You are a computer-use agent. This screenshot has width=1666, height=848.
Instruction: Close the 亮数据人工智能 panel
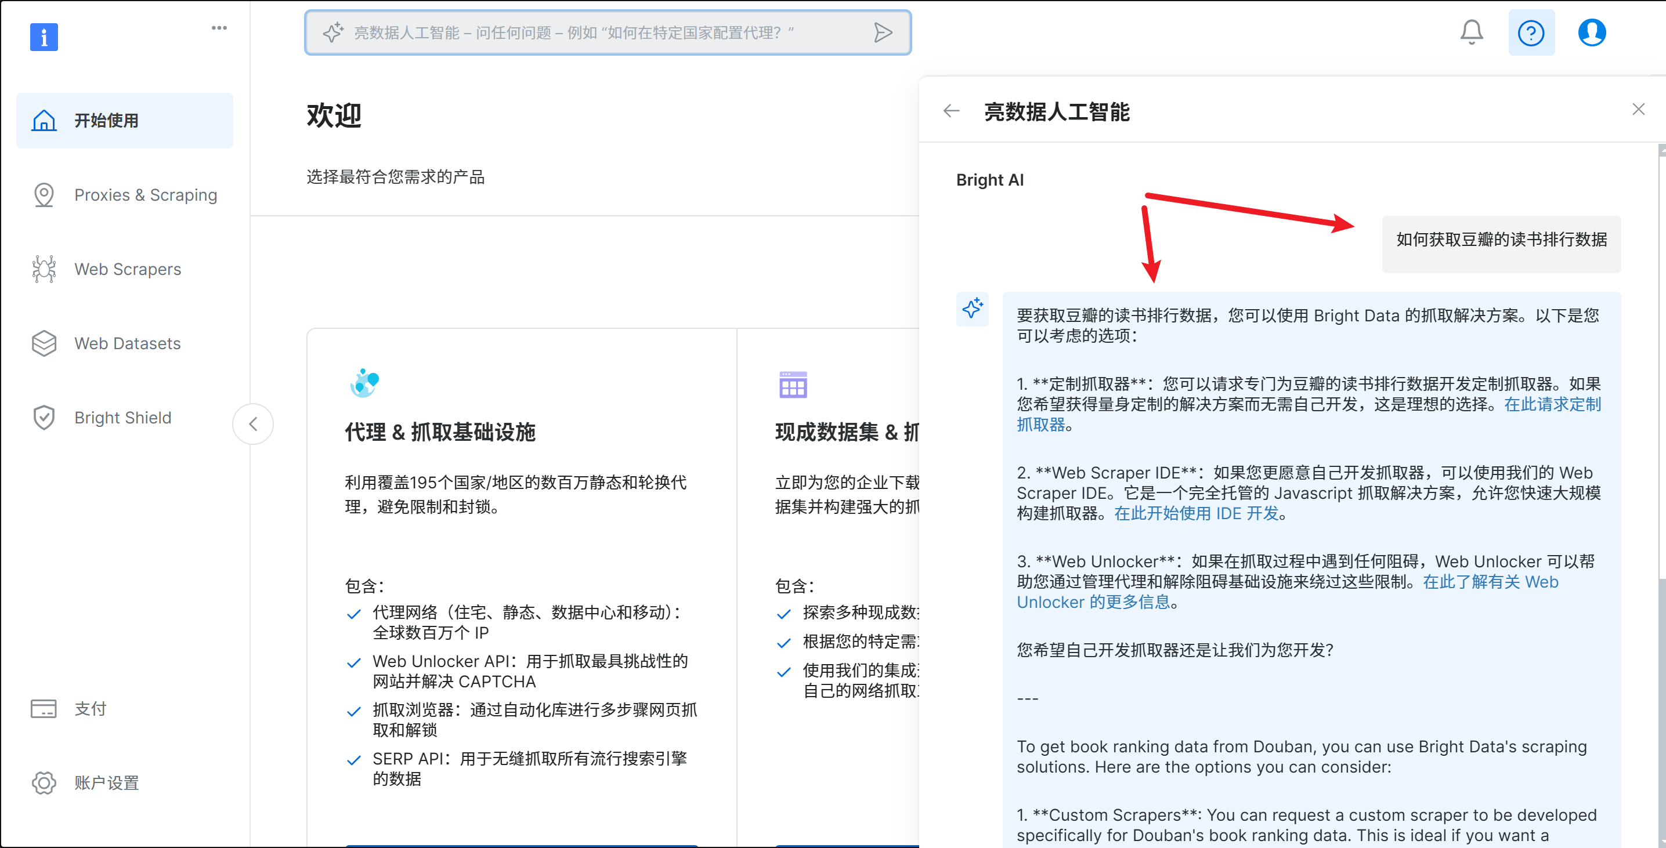[x=1638, y=109]
